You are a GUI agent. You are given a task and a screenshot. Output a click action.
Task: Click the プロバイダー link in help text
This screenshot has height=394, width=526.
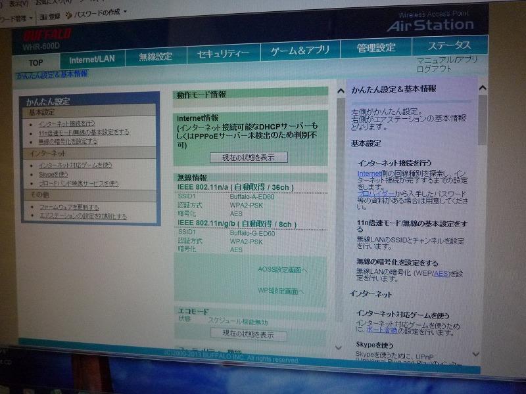point(375,194)
